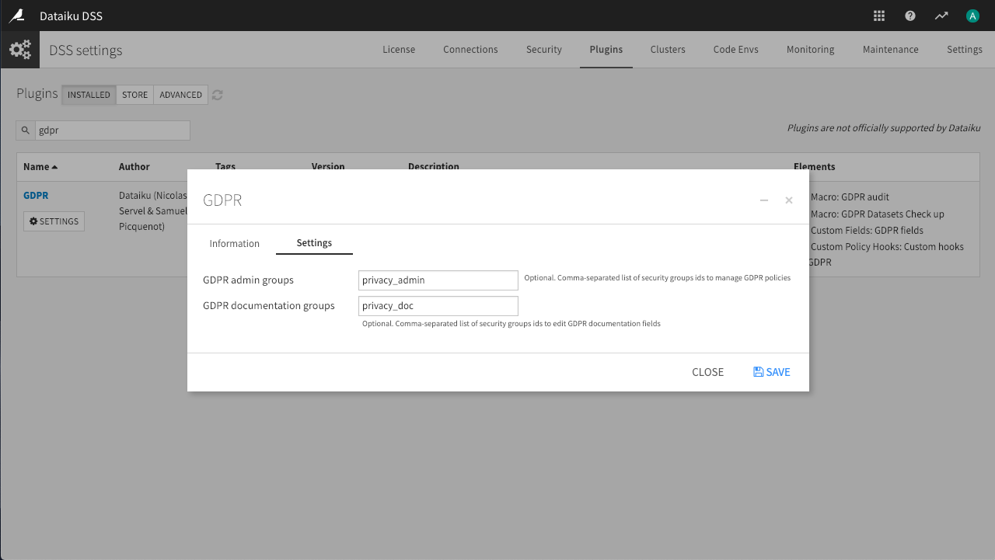Click the plugin search box containing gdpr
This screenshot has height=560, width=995.
pos(112,130)
